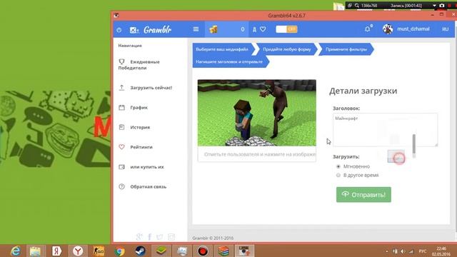Click the power icon in Gramblr header

(119, 30)
